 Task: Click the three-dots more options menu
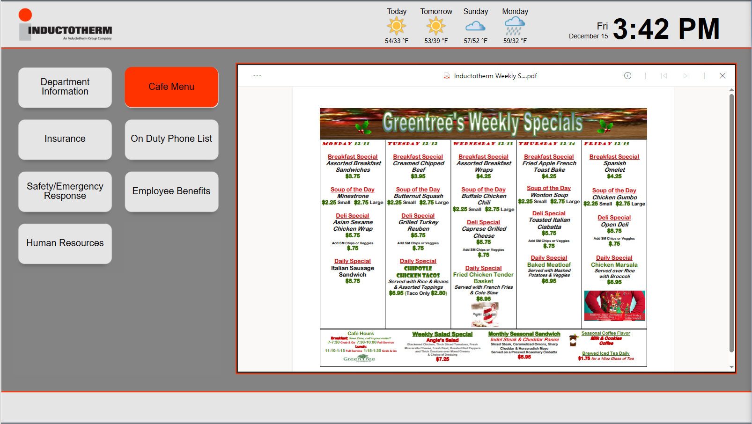pyautogui.click(x=257, y=76)
